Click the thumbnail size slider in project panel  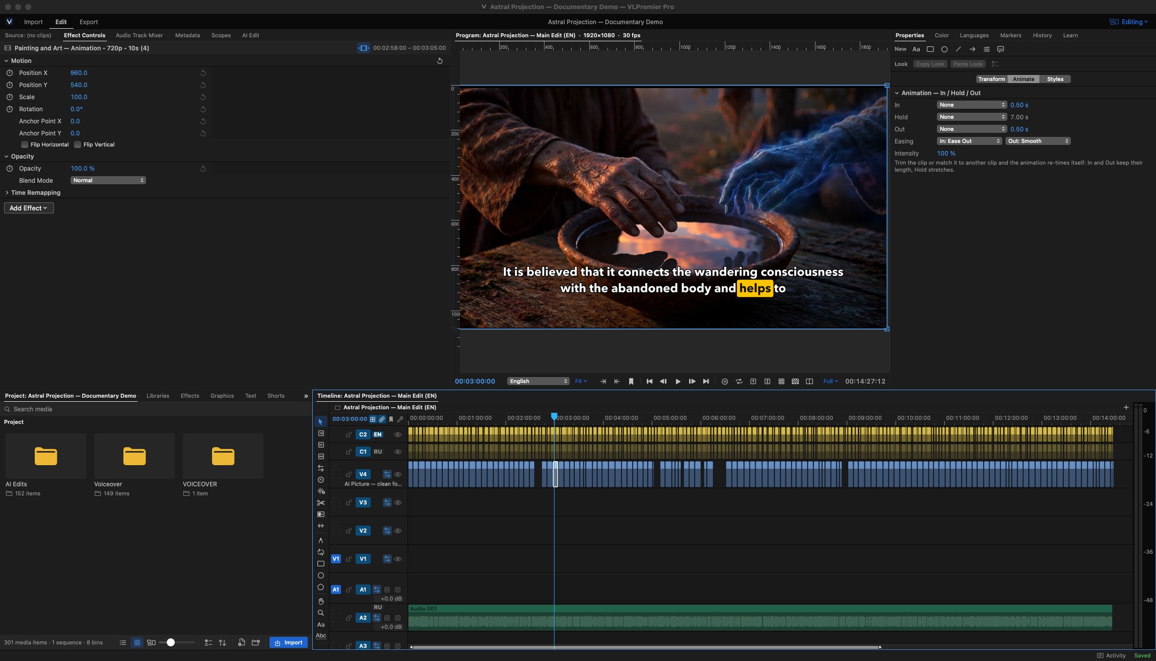pos(176,643)
